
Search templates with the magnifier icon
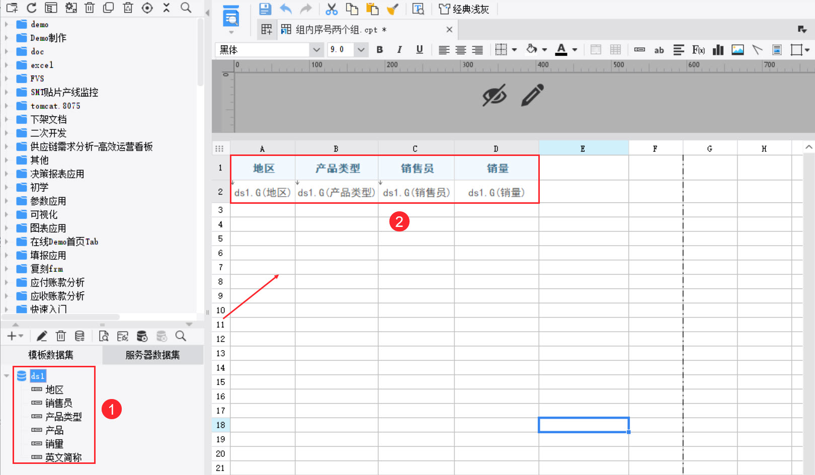[x=186, y=8]
